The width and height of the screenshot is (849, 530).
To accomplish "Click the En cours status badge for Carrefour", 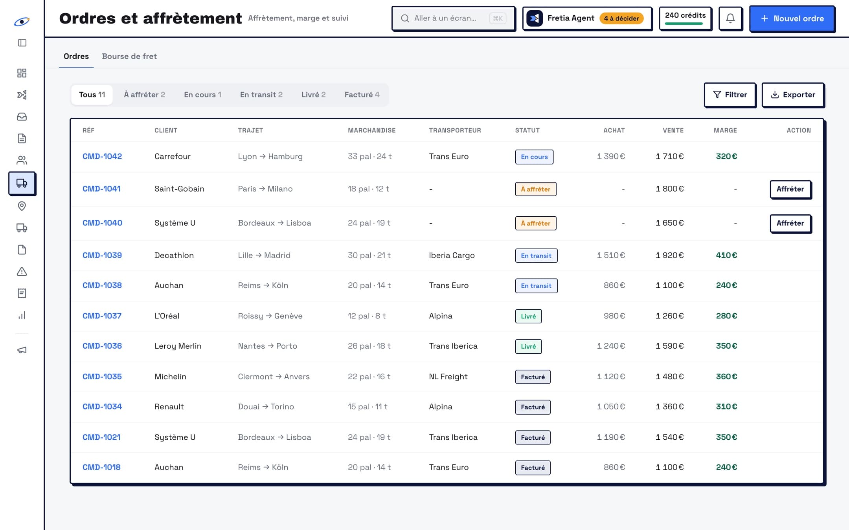I will coord(534,157).
